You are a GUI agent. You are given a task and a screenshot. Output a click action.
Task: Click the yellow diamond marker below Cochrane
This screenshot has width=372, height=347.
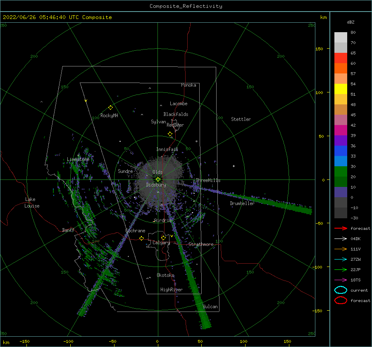point(142,238)
